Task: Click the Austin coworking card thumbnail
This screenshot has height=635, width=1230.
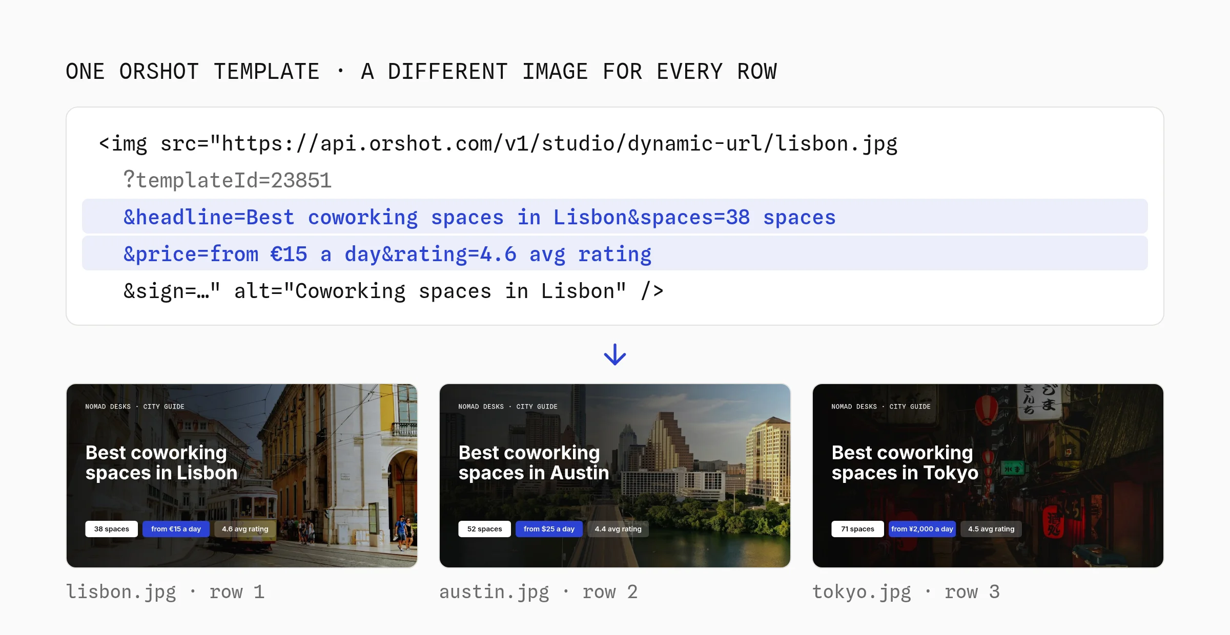Action: pyautogui.click(x=615, y=476)
